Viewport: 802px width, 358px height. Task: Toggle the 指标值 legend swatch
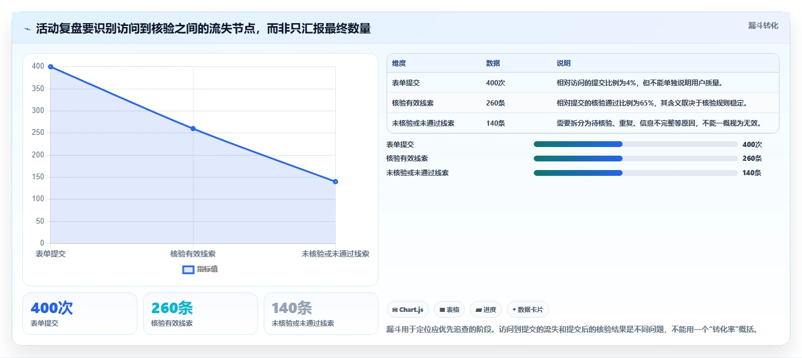[x=188, y=269]
